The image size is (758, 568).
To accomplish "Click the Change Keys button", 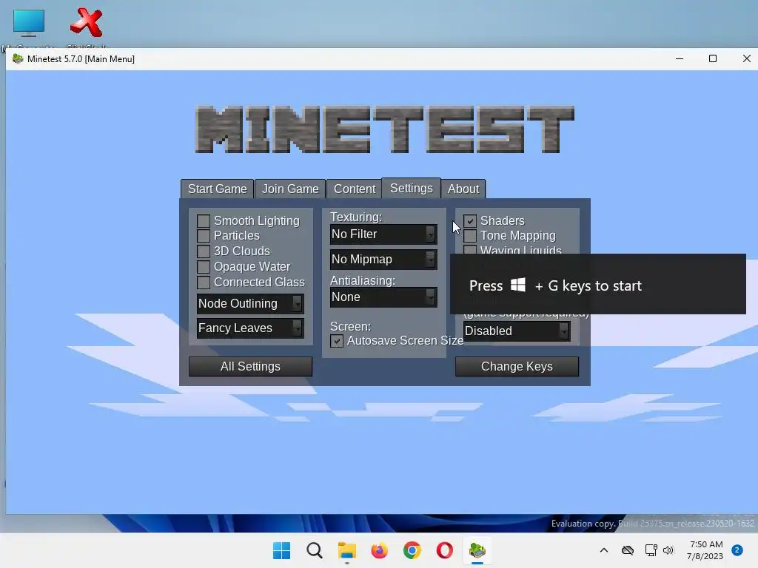I will coord(517,367).
